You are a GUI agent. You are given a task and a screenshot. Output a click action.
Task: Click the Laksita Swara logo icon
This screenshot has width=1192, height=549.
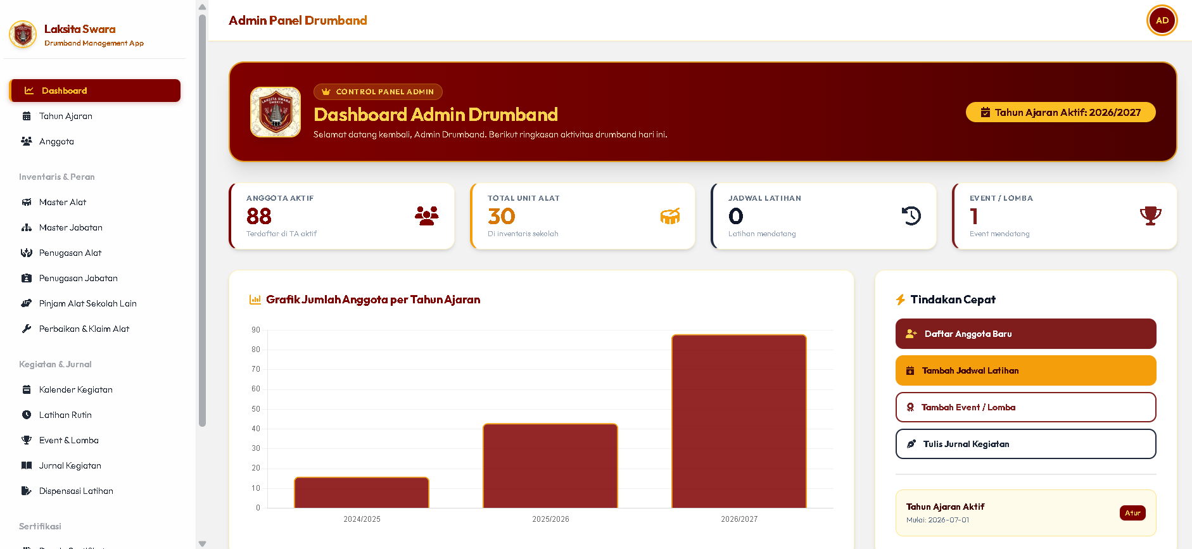[23, 34]
